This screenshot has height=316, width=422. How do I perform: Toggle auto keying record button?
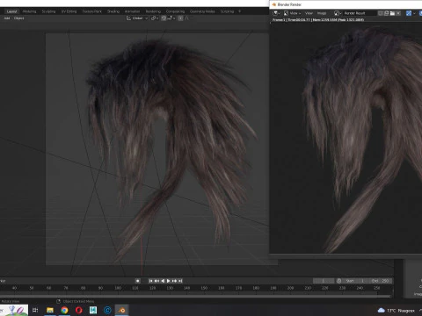137,281
